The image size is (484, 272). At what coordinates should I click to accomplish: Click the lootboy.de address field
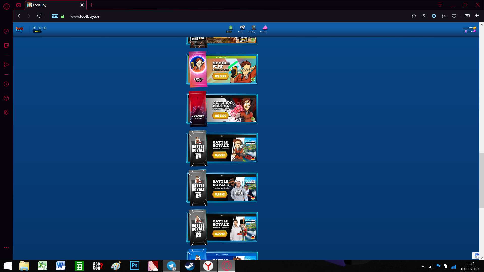85,16
